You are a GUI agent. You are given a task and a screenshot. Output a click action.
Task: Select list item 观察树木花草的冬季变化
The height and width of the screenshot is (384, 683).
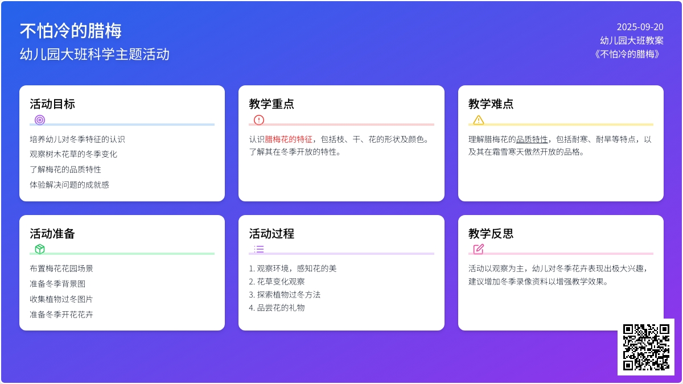click(73, 154)
